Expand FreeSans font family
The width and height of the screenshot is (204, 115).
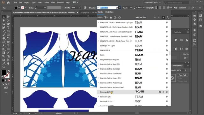point(98,96)
